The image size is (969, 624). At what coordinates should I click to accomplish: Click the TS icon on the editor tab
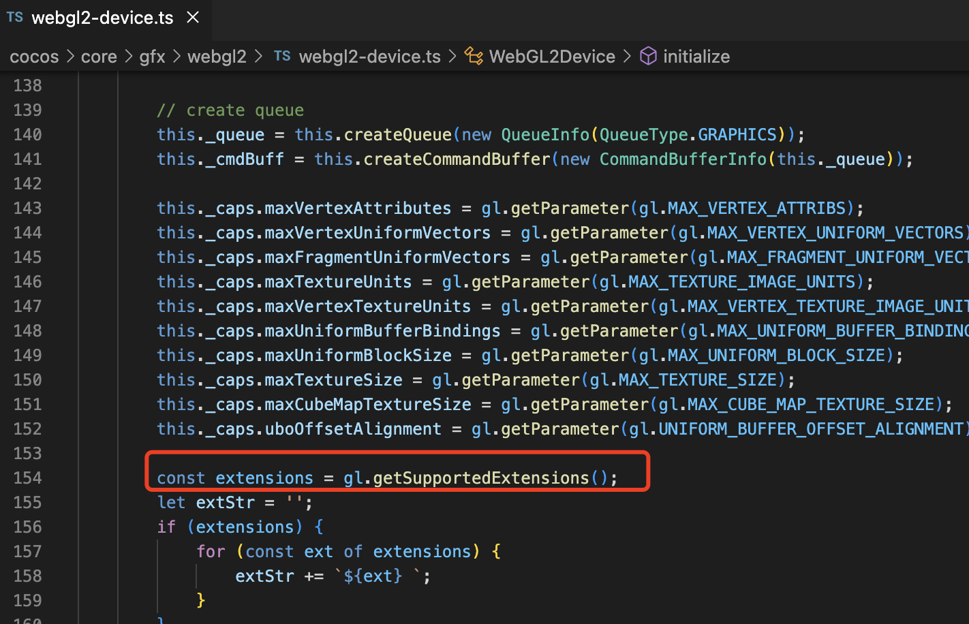15,18
